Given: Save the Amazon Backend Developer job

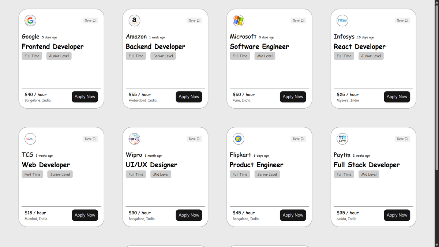Looking at the screenshot, I should point(194,20).
